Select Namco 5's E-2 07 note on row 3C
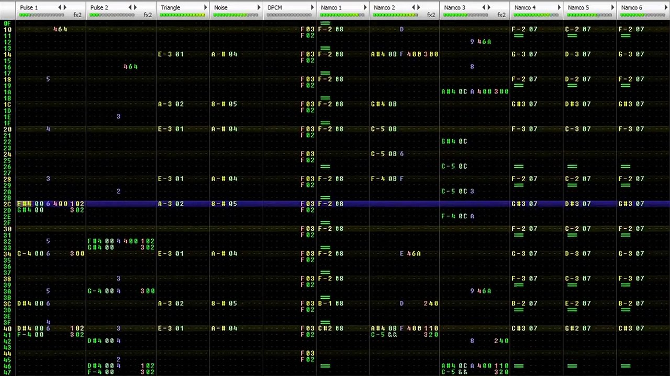The width and height of the screenshot is (670, 376). click(578, 303)
